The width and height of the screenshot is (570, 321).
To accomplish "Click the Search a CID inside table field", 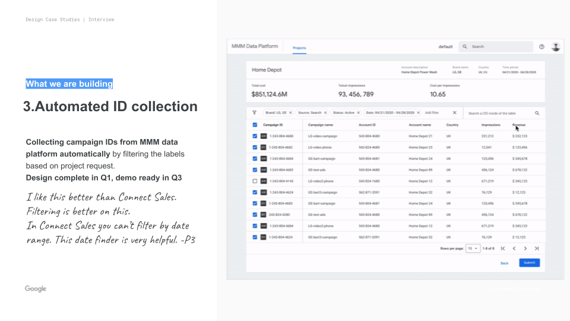I will point(492,114).
